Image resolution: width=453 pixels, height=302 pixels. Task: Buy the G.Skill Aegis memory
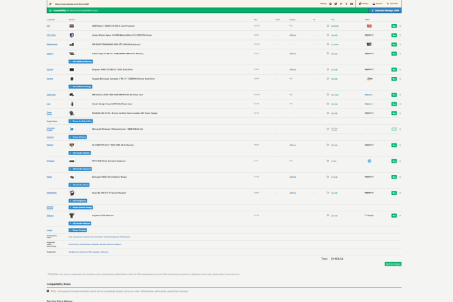(394, 54)
